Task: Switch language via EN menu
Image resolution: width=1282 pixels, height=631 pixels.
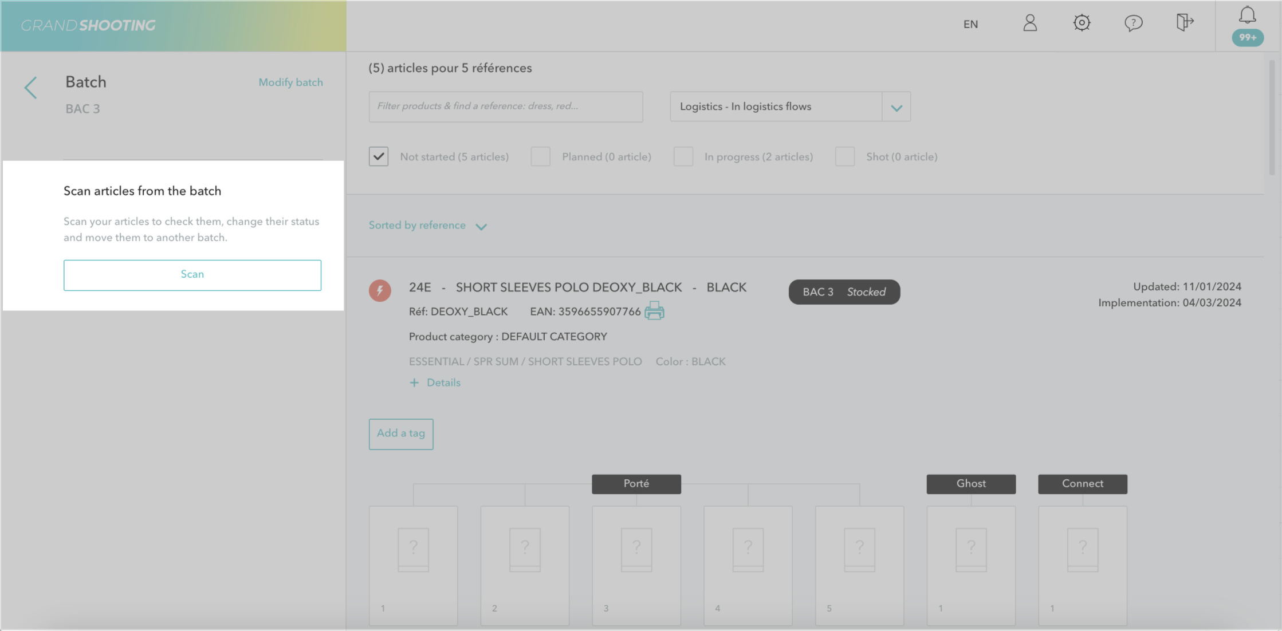Action: (x=970, y=24)
